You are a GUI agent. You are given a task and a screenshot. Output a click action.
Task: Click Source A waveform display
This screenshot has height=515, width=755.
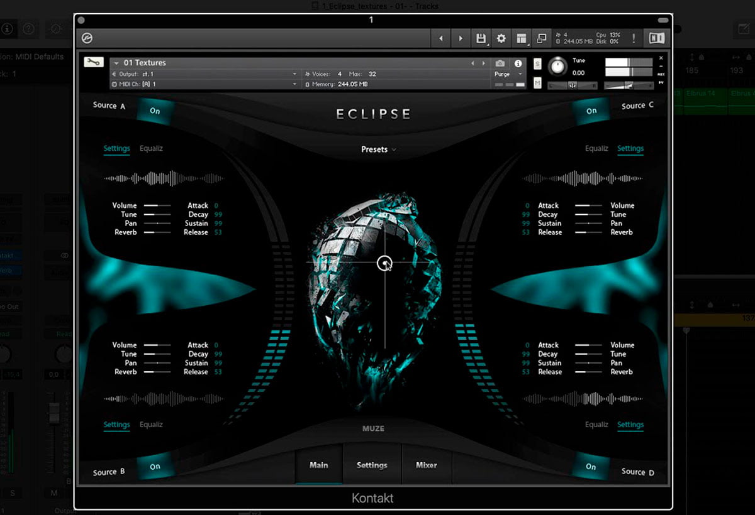tap(164, 178)
